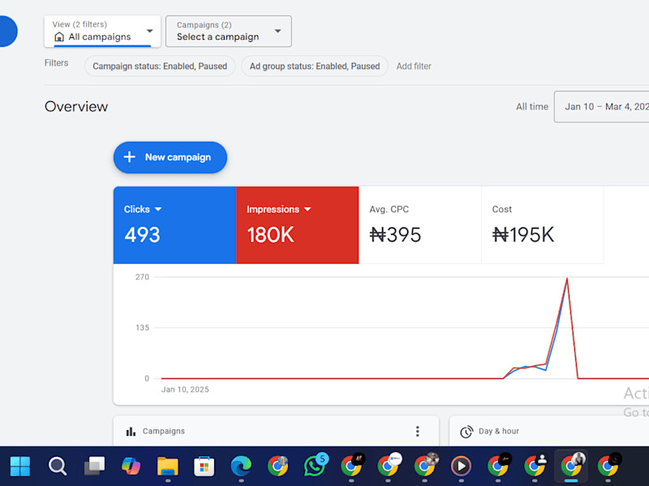Open Microsoft Edge from the taskbar
Viewport: 649px width, 486px height.
tap(241, 467)
